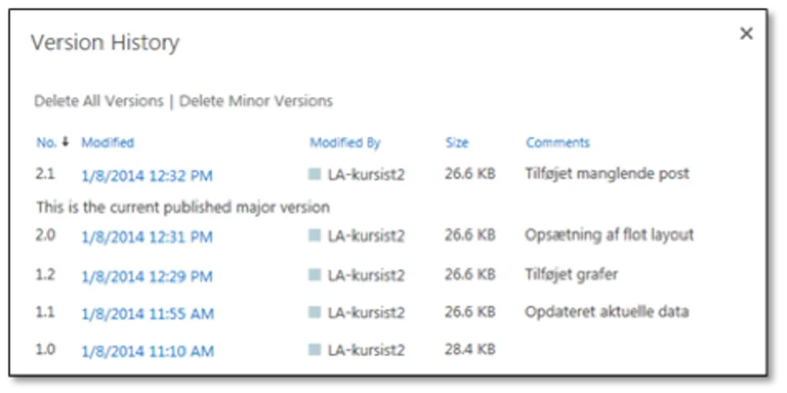The image size is (787, 393).
Task: Sort by the Modified column header
Action: [108, 142]
